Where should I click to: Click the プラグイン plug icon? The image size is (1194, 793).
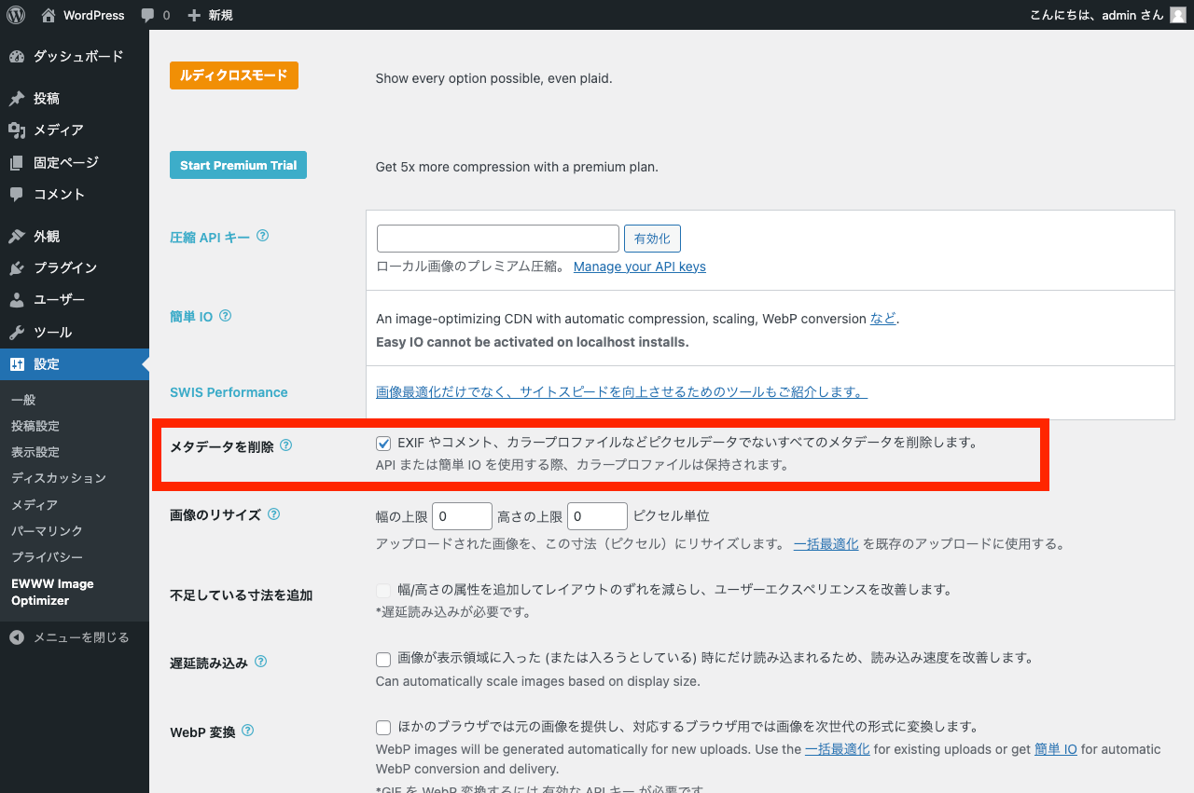(17, 268)
